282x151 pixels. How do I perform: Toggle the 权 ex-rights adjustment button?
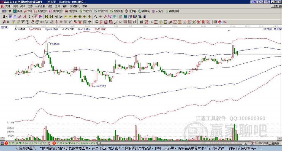(x=36, y=17)
